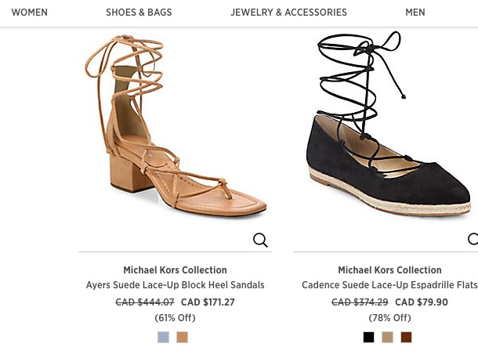The image size is (478, 358).
Task: Select the tan swatch for Ayers sandals
Action: pyautogui.click(x=183, y=338)
